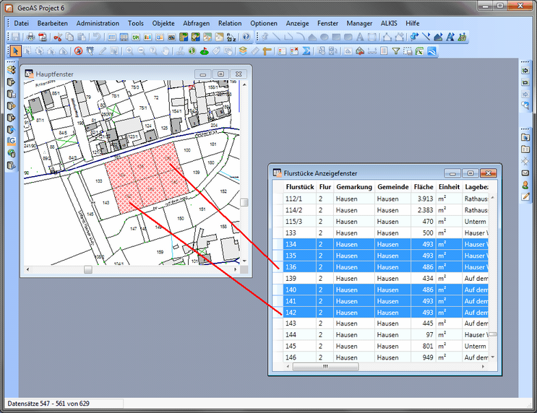Click the Fläche column header
Screen dimensions: 537x413
[x=424, y=187]
